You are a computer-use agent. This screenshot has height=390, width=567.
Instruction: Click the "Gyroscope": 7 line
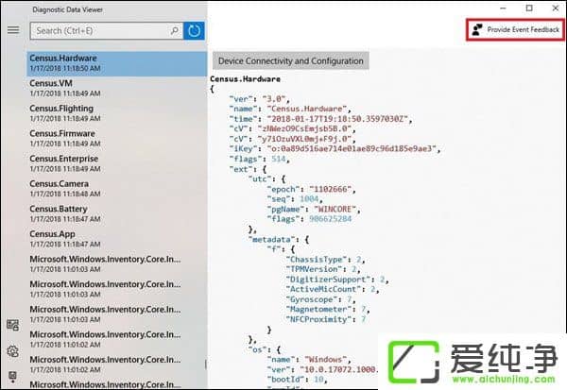tap(320, 299)
